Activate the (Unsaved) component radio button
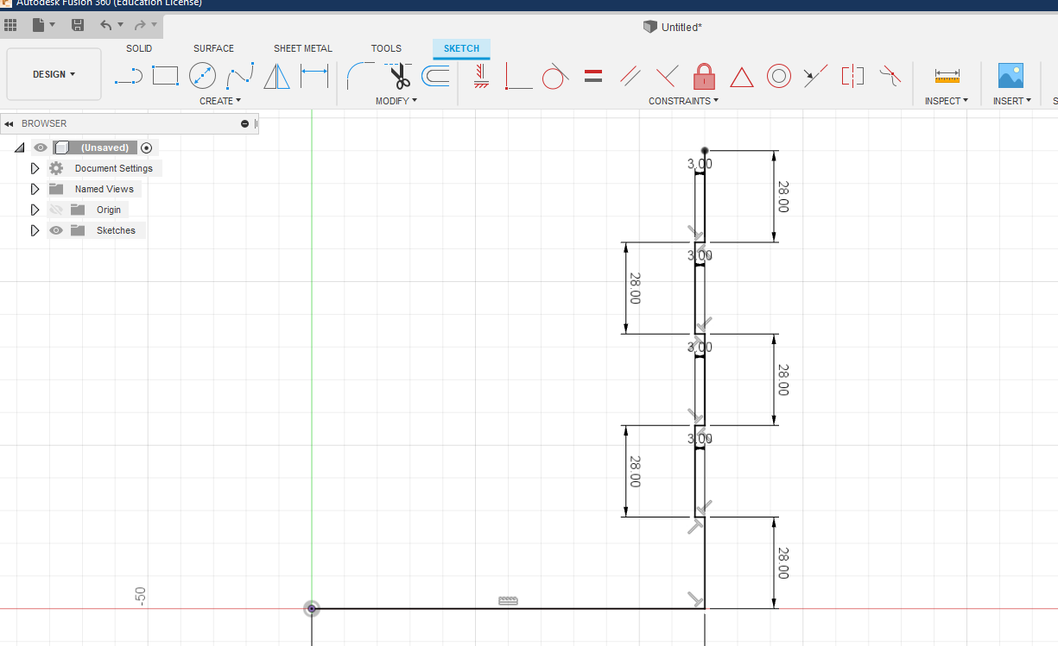 pyautogui.click(x=146, y=147)
